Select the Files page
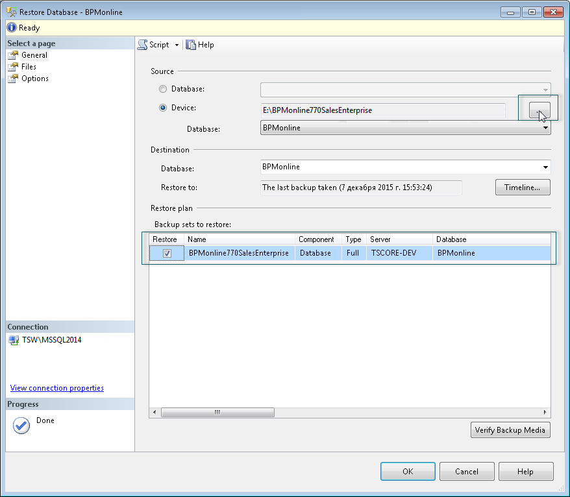Image resolution: width=570 pixels, height=497 pixels. tap(29, 66)
